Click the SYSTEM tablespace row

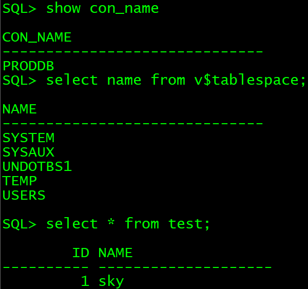[28, 138]
